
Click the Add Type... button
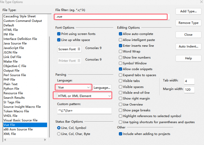(188, 11)
